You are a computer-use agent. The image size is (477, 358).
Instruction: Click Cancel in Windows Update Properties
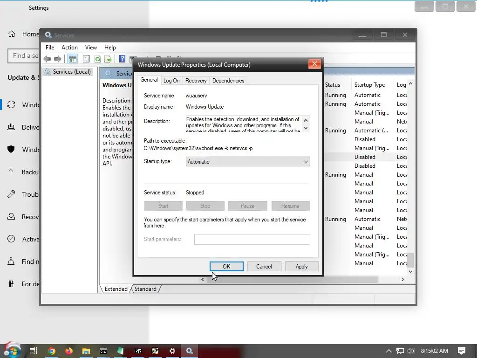(x=264, y=266)
